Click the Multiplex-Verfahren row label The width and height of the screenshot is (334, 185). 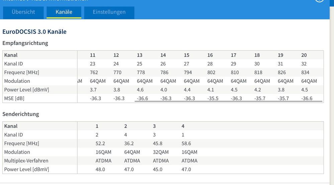tap(26, 161)
